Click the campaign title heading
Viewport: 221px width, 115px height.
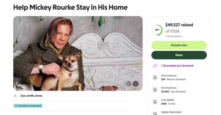70,7
